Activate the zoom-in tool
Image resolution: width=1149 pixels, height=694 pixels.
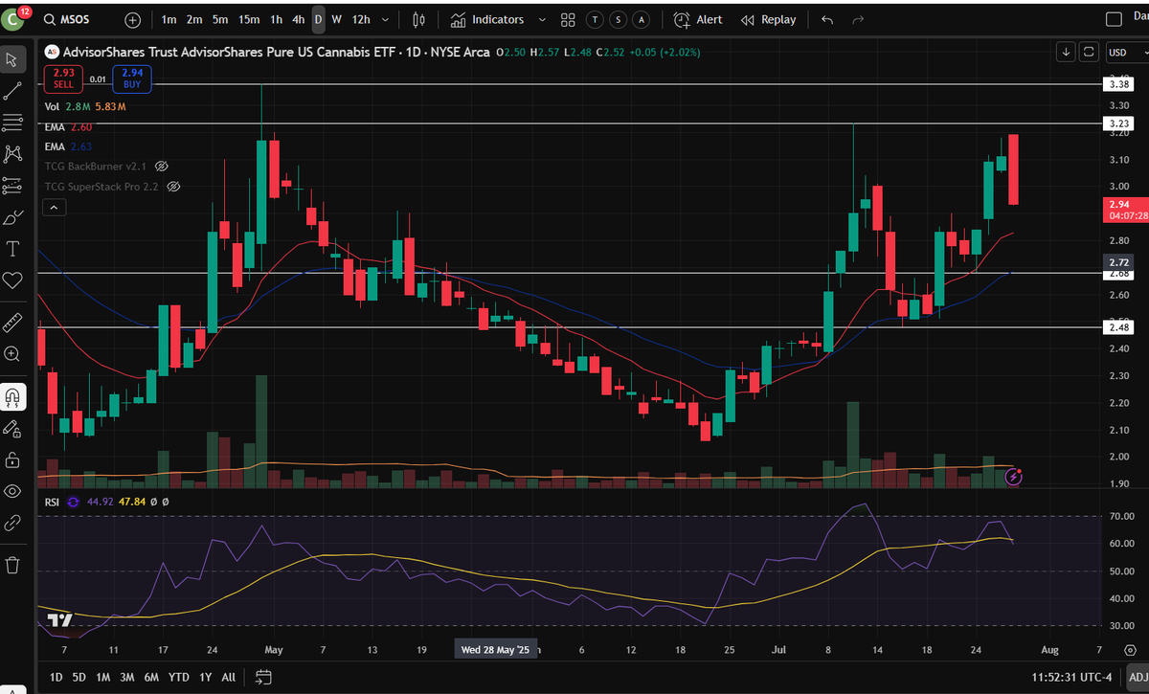tap(12, 353)
